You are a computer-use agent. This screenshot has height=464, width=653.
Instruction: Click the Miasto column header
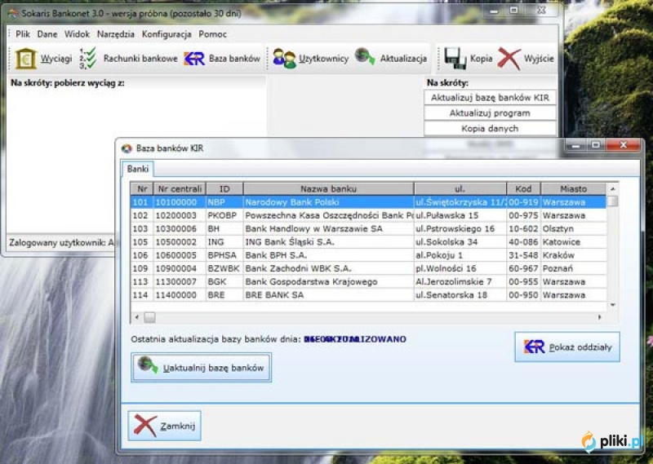click(x=574, y=188)
